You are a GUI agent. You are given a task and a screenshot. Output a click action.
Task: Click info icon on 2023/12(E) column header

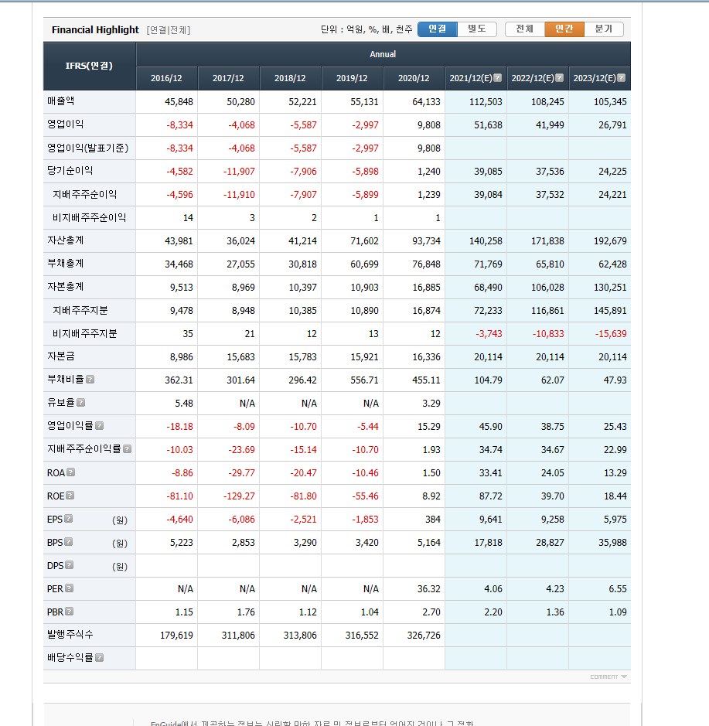[x=622, y=78]
